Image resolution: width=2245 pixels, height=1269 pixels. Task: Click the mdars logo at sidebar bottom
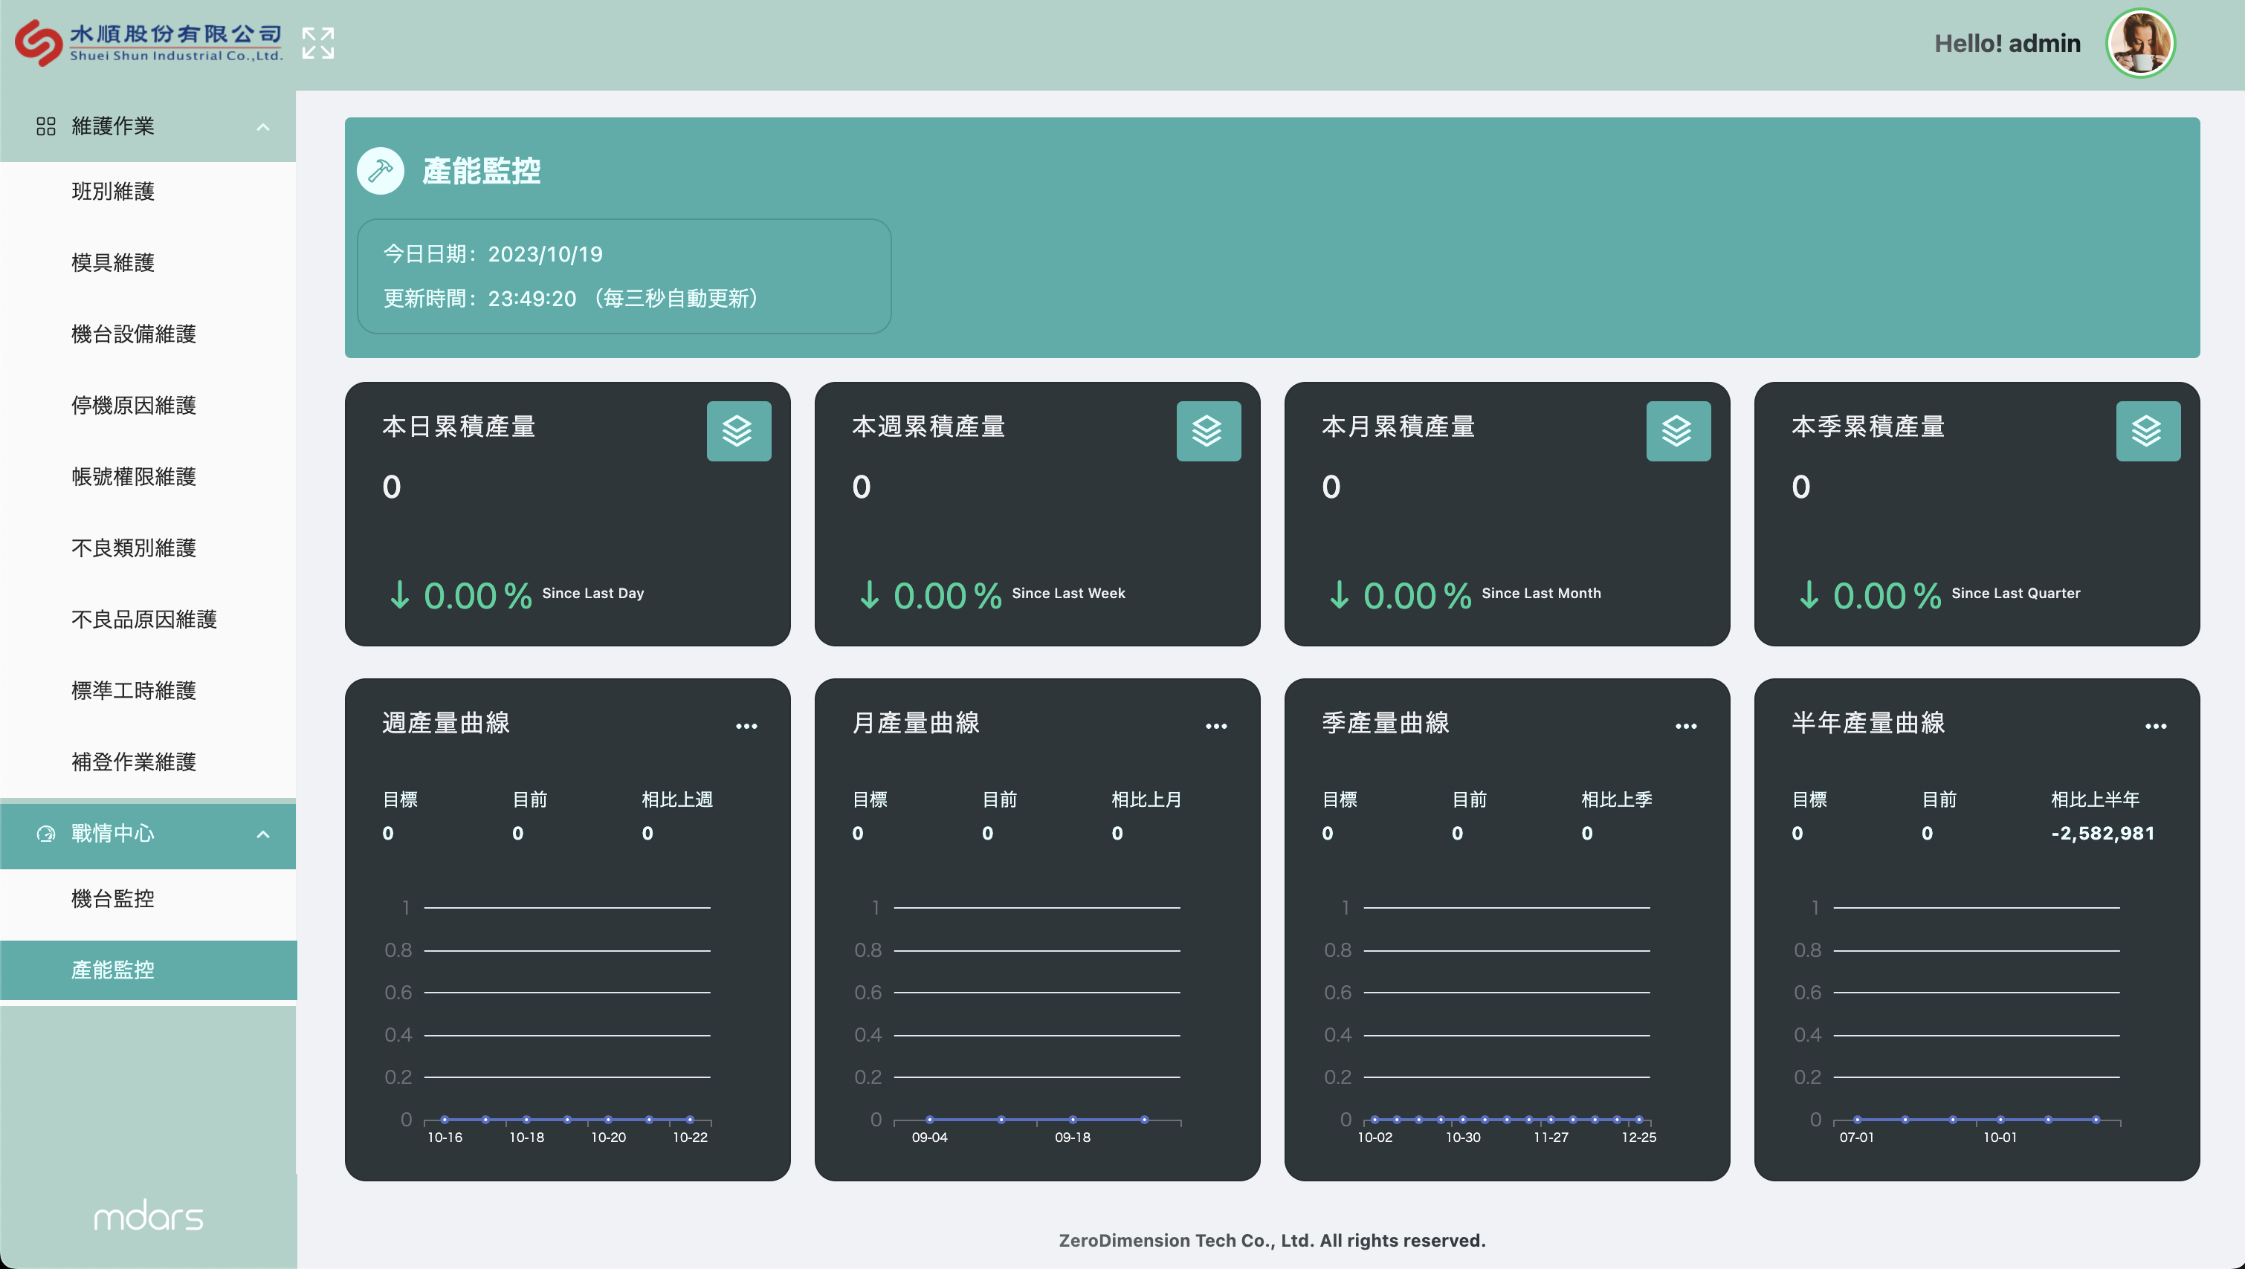(148, 1216)
